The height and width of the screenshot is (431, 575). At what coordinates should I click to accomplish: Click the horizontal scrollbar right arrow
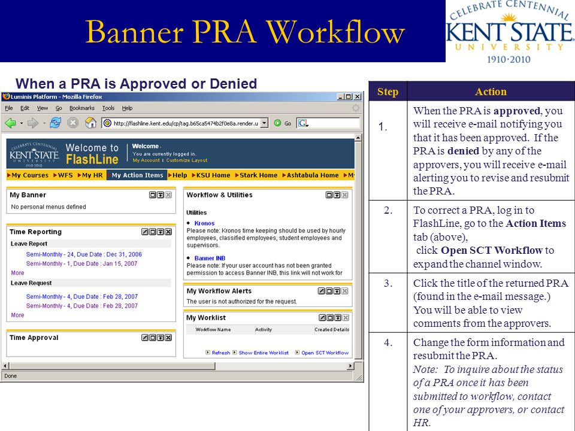tap(350, 366)
